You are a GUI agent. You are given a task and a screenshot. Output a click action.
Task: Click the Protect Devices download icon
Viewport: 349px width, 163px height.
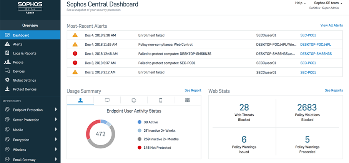click(7, 89)
